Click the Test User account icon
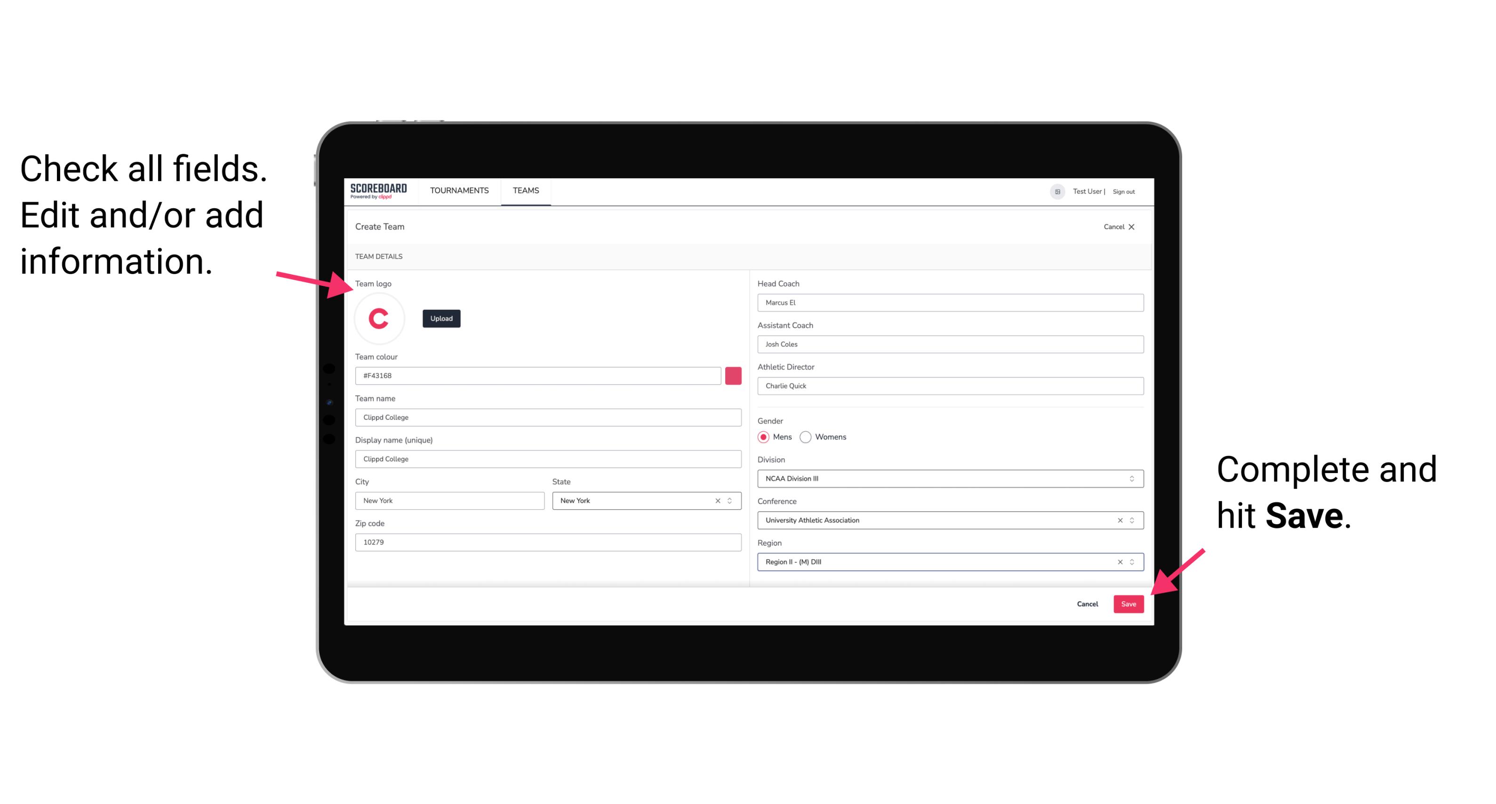Screen dimensions: 1496x804 [1053, 190]
